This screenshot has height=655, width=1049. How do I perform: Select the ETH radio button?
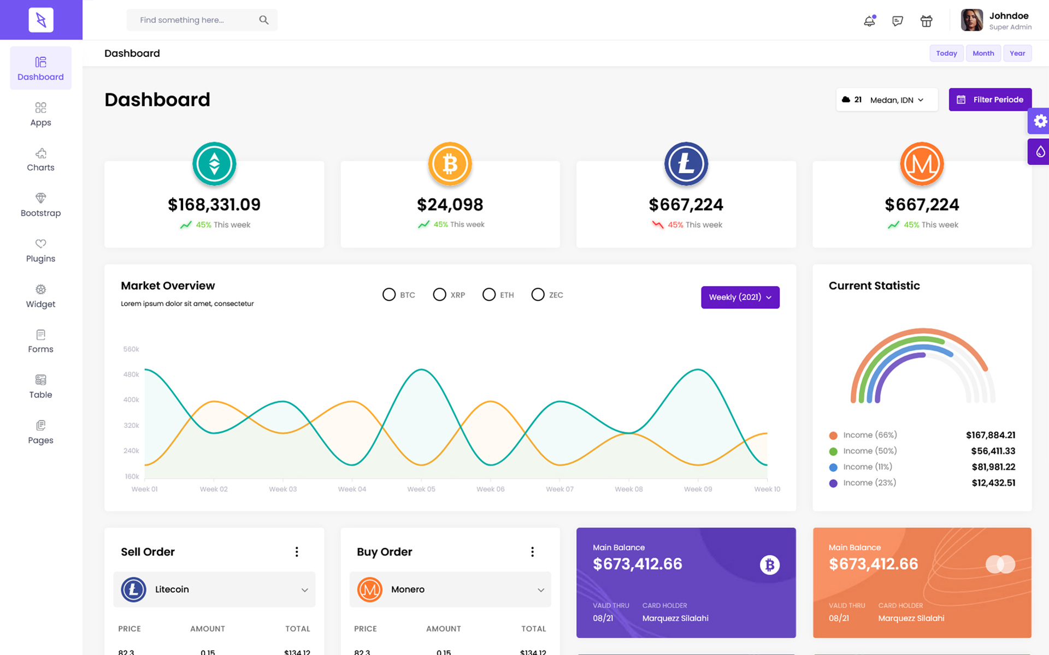click(x=489, y=295)
